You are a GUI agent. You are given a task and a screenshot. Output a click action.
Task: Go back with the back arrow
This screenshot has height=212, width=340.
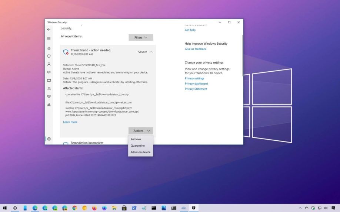pyautogui.click(x=49, y=30)
